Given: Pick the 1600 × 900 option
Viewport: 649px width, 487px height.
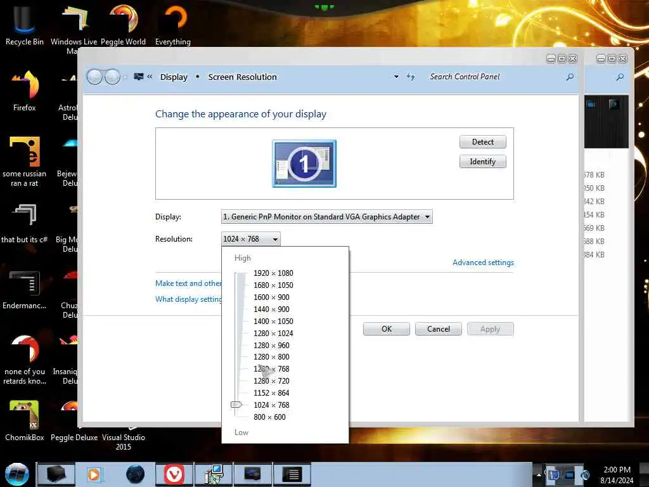Looking at the screenshot, I should [271, 297].
